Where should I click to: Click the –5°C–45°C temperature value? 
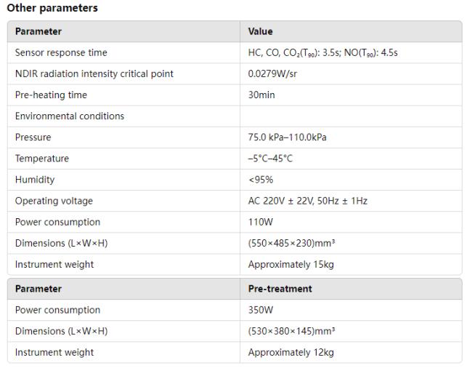(x=270, y=159)
